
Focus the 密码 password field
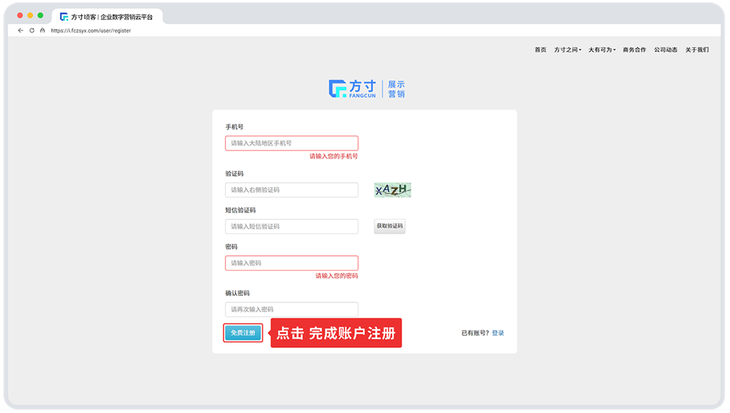coord(292,263)
